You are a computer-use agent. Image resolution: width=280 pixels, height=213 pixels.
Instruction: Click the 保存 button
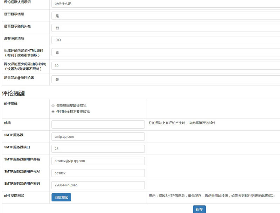pyautogui.click(x=199, y=209)
